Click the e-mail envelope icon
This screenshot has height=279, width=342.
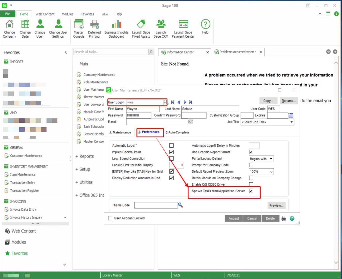(x=191, y=122)
